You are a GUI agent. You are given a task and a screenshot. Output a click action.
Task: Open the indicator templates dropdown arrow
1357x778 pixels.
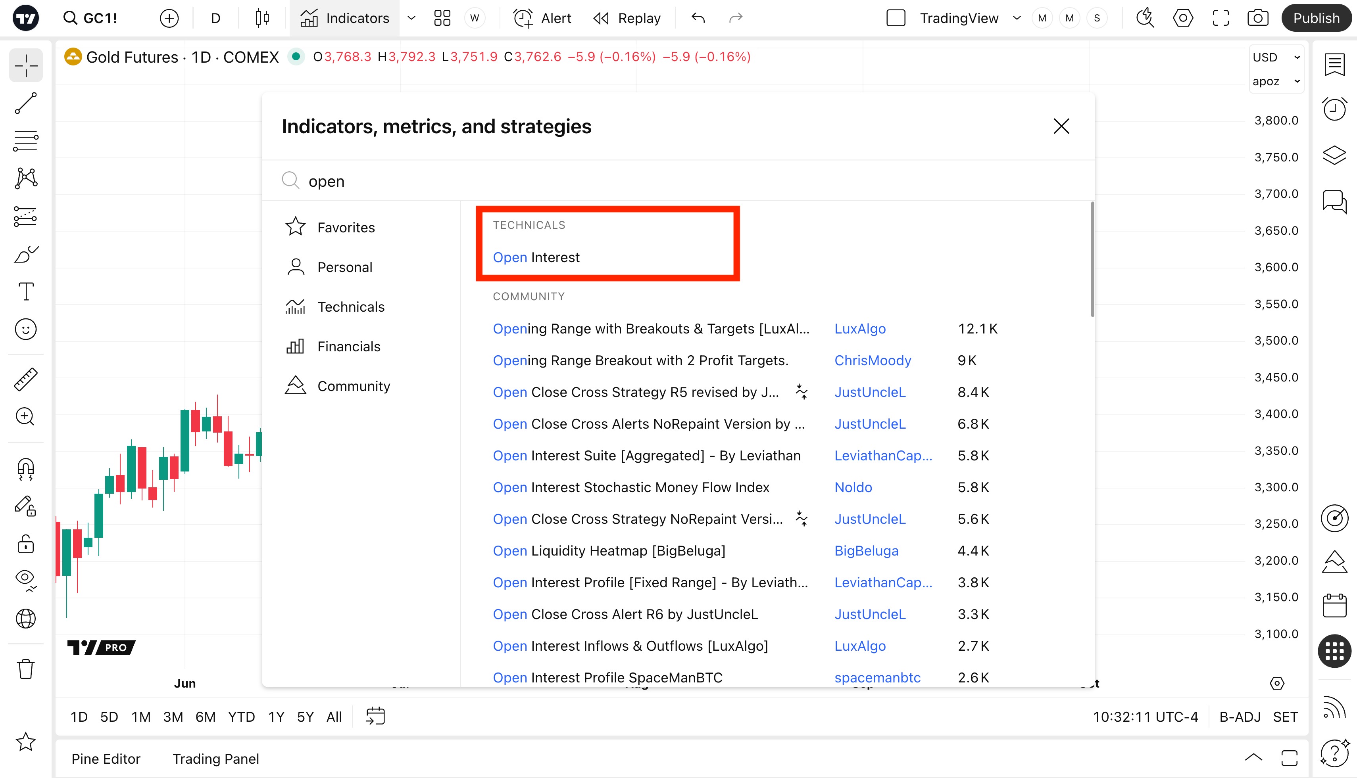tap(411, 18)
